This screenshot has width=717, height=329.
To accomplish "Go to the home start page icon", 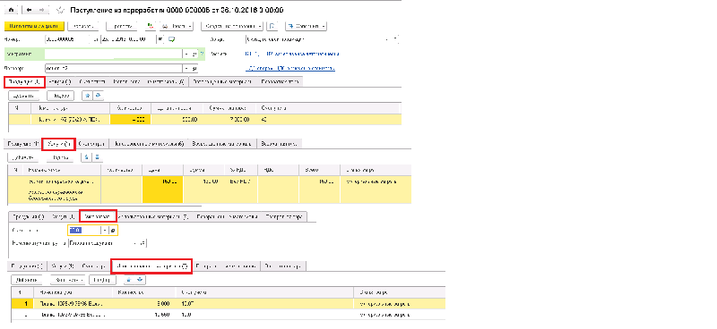I will pos(11,10).
